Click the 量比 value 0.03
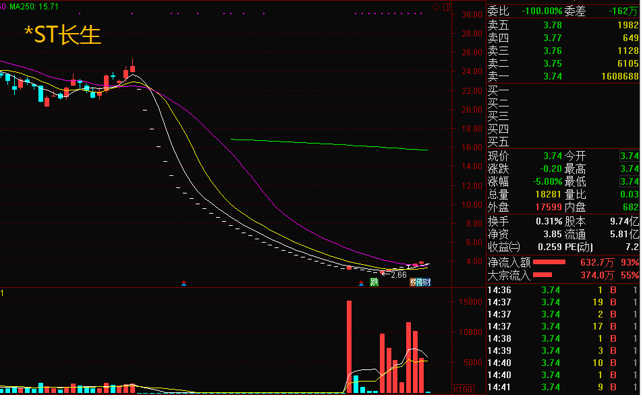 coord(629,194)
